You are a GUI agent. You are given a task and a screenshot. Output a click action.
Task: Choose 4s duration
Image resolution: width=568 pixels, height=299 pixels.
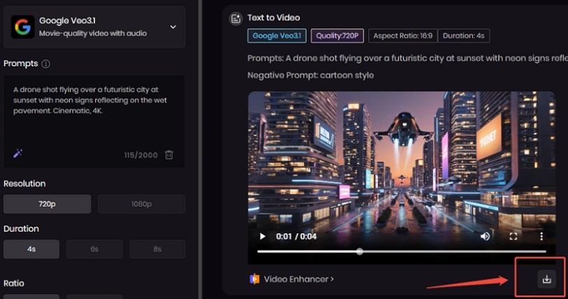pyautogui.click(x=31, y=249)
